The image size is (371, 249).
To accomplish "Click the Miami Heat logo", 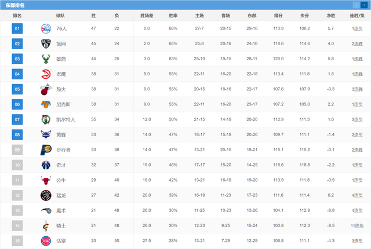I will (46, 89).
